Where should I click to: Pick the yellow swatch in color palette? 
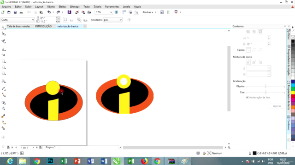[x=293, y=93]
